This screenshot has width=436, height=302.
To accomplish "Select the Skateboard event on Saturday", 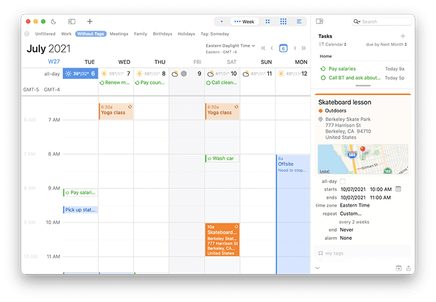I will 222,239.
